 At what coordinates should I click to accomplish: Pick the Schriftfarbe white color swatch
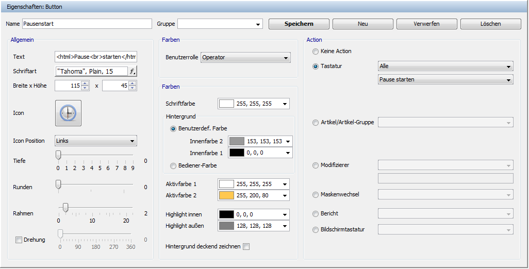pos(227,104)
